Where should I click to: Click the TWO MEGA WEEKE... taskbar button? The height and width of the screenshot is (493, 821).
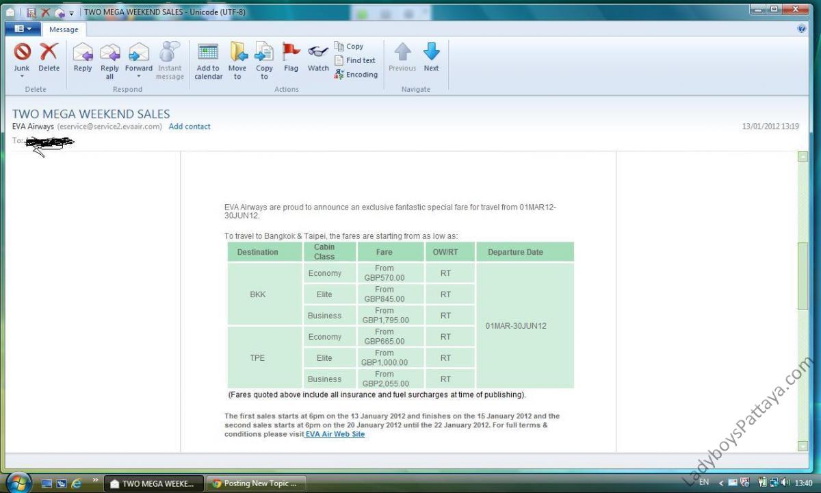click(154, 483)
